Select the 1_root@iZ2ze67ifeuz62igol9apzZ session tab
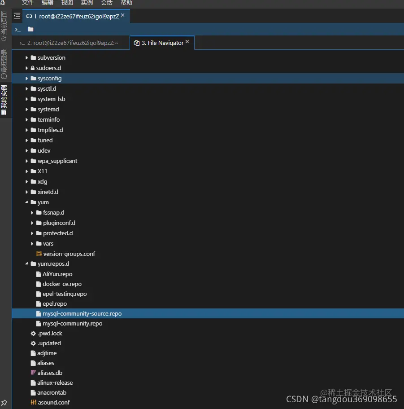 click(76, 16)
